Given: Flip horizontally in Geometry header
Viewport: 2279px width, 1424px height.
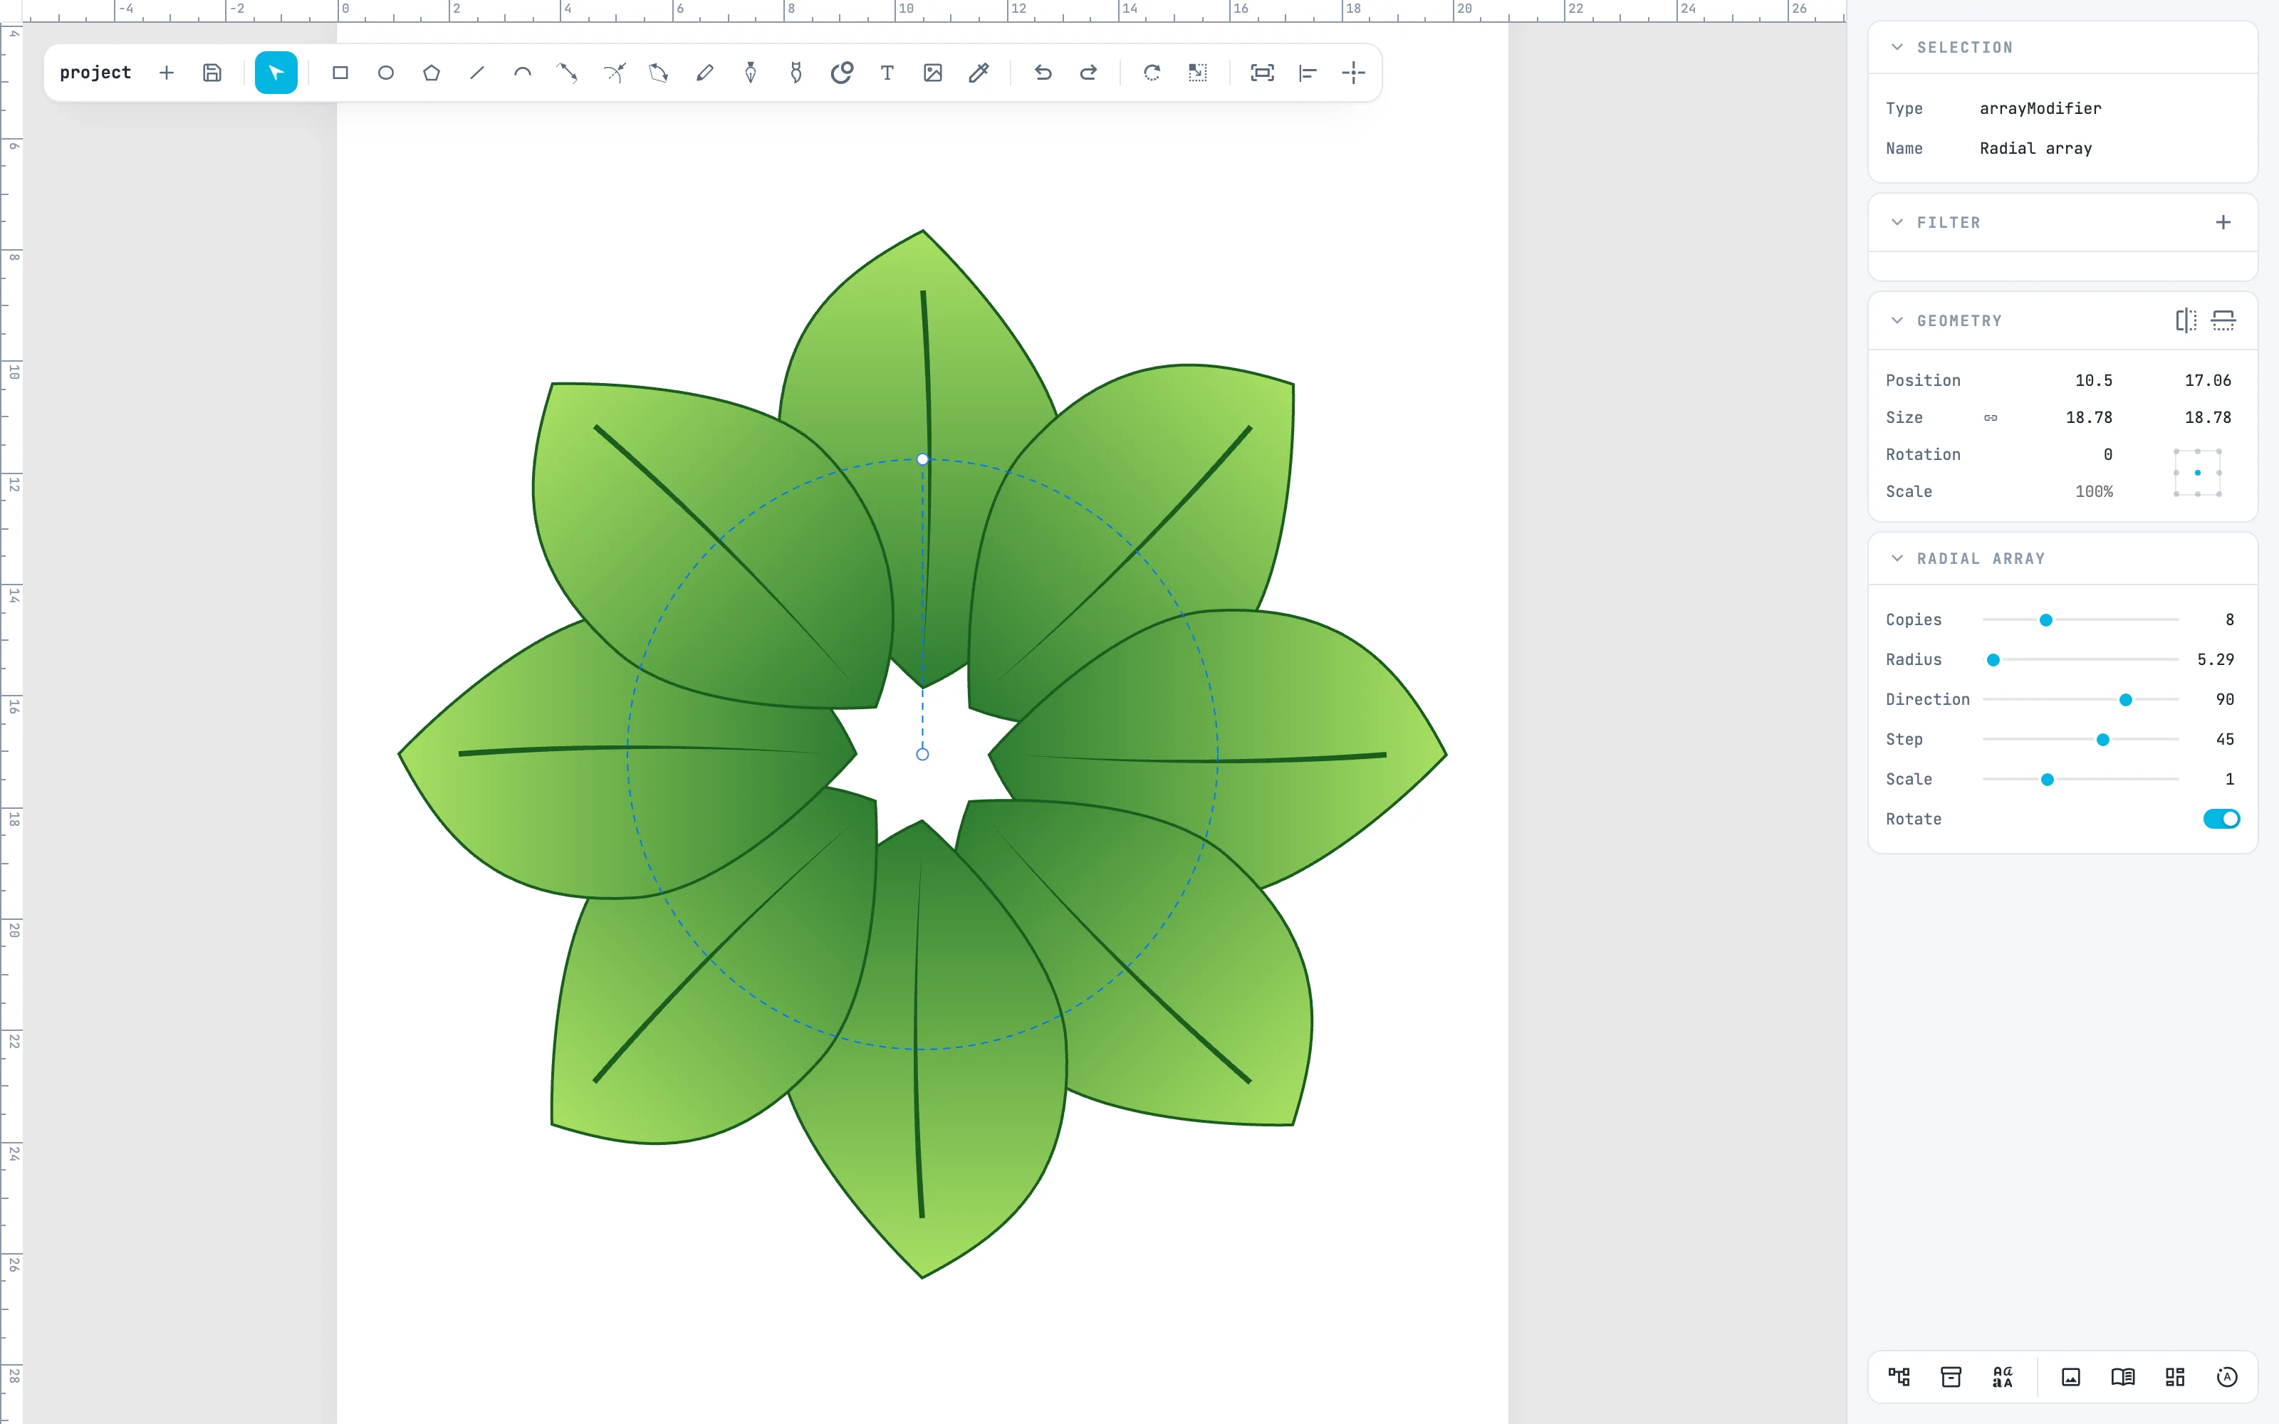Looking at the screenshot, I should tap(2186, 320).
